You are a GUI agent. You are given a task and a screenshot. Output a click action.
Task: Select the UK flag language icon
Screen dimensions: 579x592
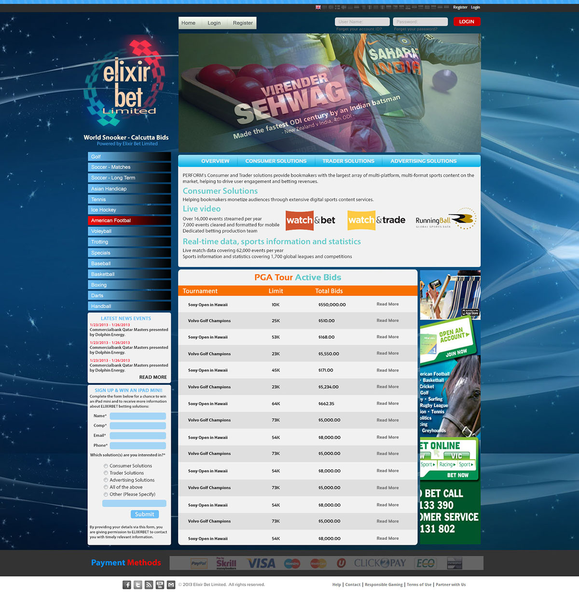[x=318, y=7]
